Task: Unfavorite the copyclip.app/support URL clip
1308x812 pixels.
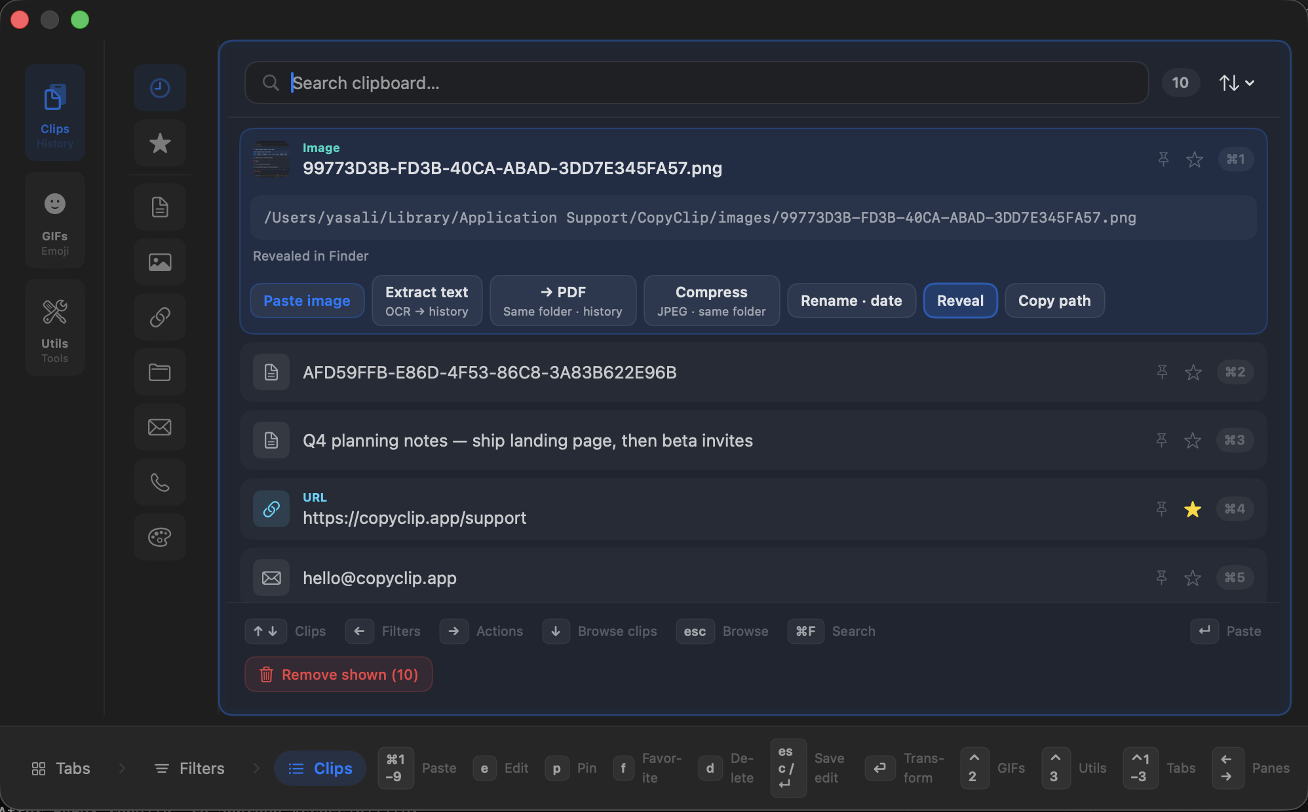Action: (x=1193, y=509)
